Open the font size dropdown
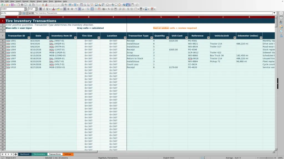This screenshot has width=284, height=159. (36, 9)
